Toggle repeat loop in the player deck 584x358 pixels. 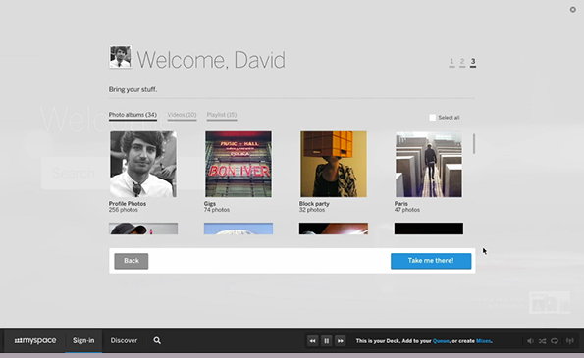[555, 341]
